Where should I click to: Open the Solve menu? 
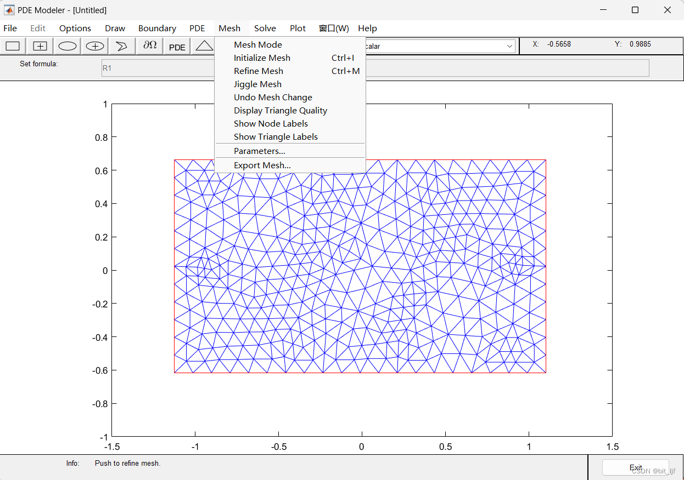[265, 28]
